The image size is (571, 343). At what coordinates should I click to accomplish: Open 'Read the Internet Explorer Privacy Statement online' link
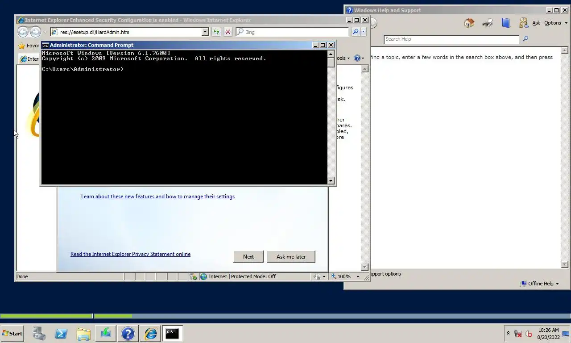coord(130,254)
